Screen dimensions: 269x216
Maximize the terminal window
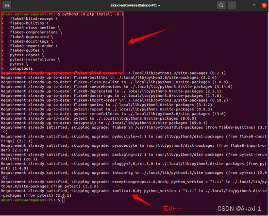coord(254,5)
